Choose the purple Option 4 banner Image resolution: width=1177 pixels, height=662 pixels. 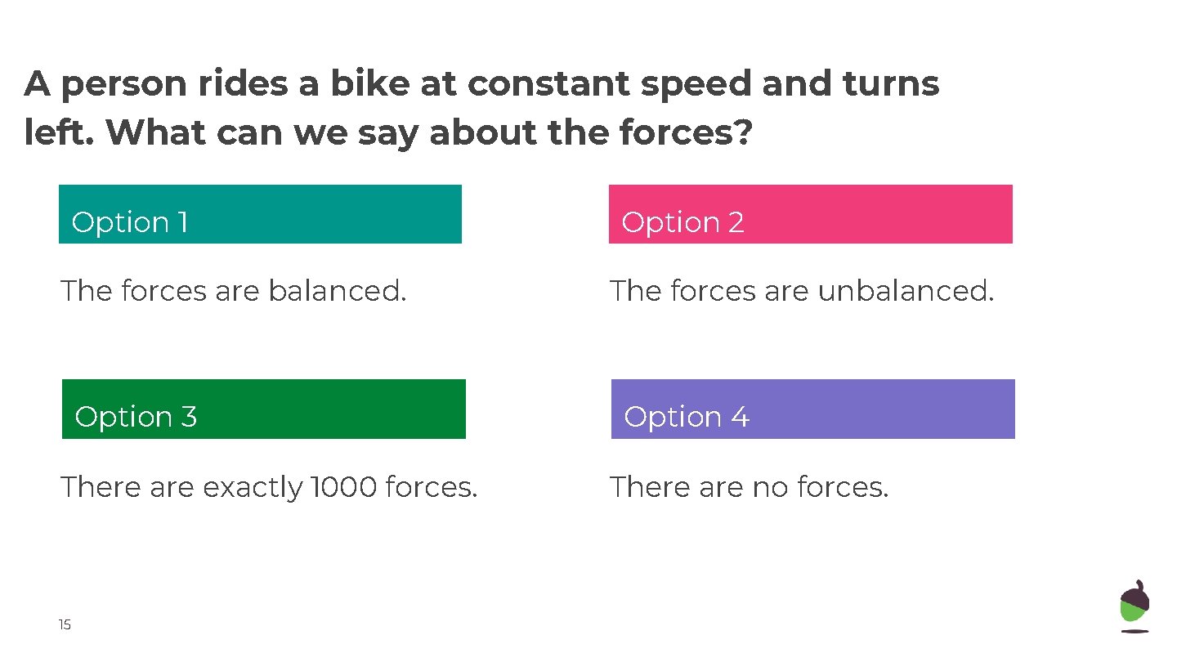pyautogui.click(x=812, y=409)
